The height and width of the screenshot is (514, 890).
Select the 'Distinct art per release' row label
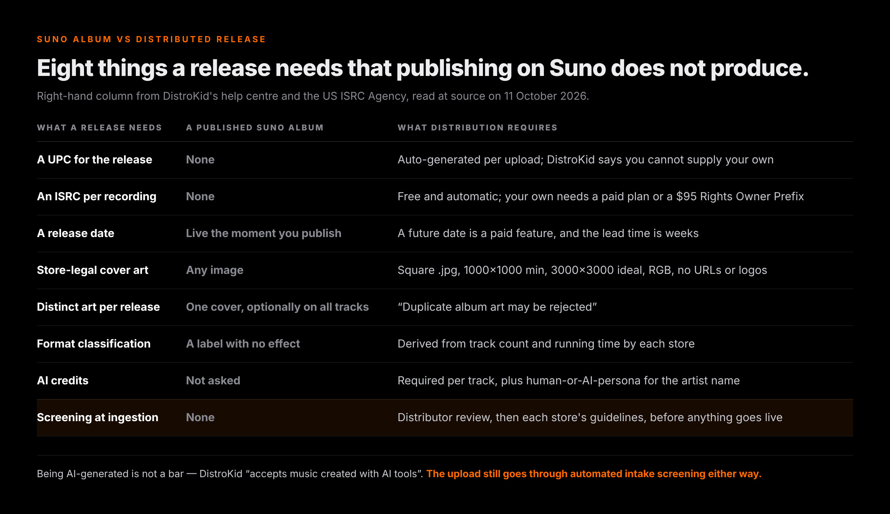click(x=98, y=307)
